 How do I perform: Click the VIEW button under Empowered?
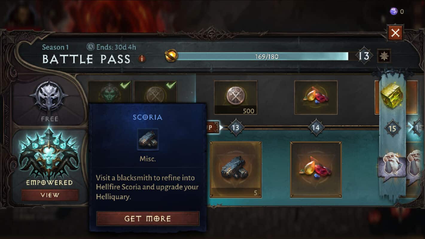coord(50,195)
